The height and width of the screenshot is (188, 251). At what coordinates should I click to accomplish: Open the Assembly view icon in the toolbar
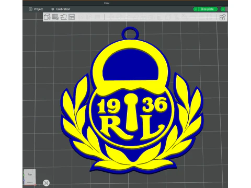(x=223, y=17)
